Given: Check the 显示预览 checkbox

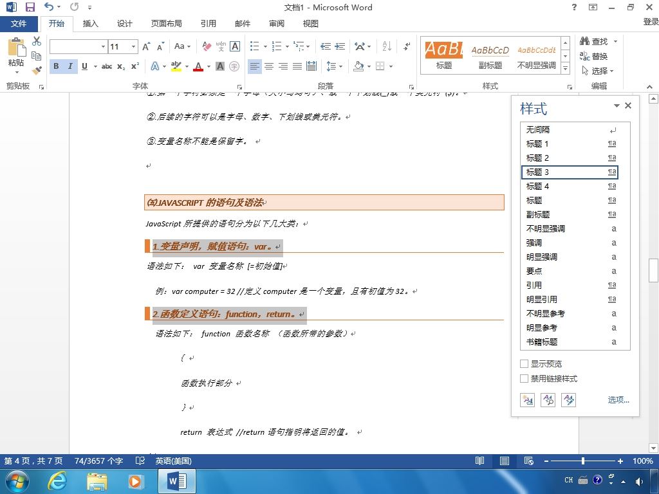Looking at the screenshot, I should pyautogui.click(x=524, y=364).
